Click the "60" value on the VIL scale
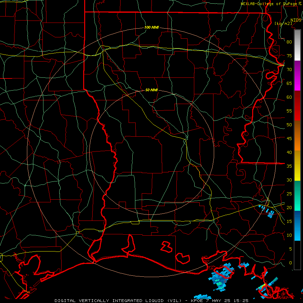303x303 pixels. coord(289,97)
